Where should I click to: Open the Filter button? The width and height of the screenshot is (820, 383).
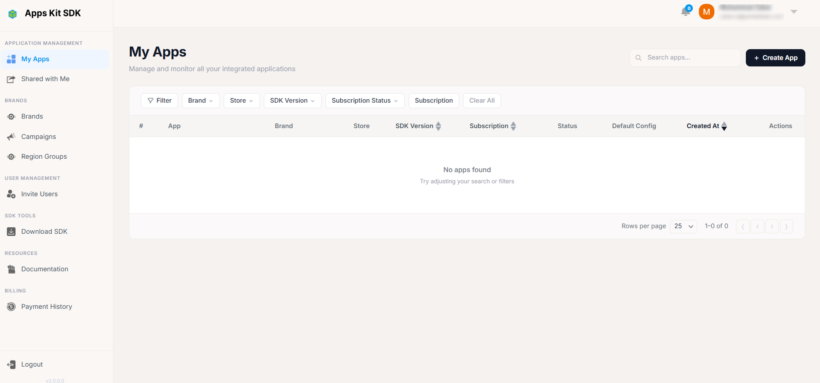[x=160, y=100]
